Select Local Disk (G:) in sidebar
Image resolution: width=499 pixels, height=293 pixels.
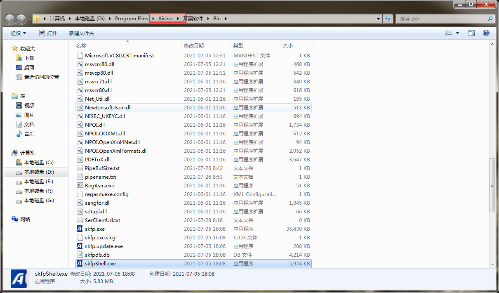[x=36, y=200]
